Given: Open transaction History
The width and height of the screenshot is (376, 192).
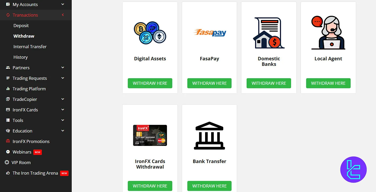Looking at the screenshot, I should (x=21, y=57).
